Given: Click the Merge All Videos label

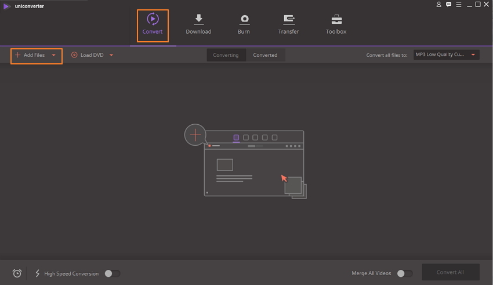Looking at the screenshot, I should (x=371, y=273).
